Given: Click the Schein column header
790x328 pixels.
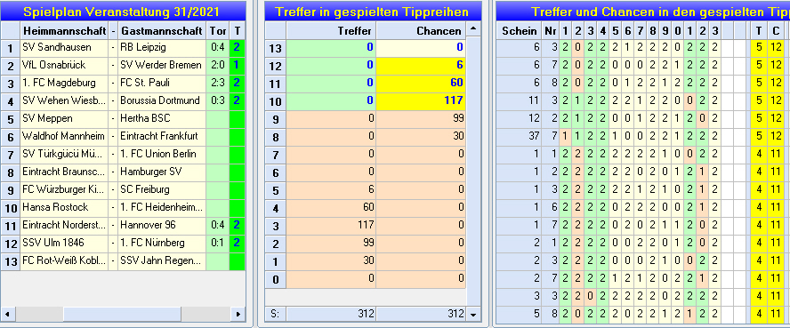Looking at the screenshot, I should pyautogui.click(x=519, y=31).
